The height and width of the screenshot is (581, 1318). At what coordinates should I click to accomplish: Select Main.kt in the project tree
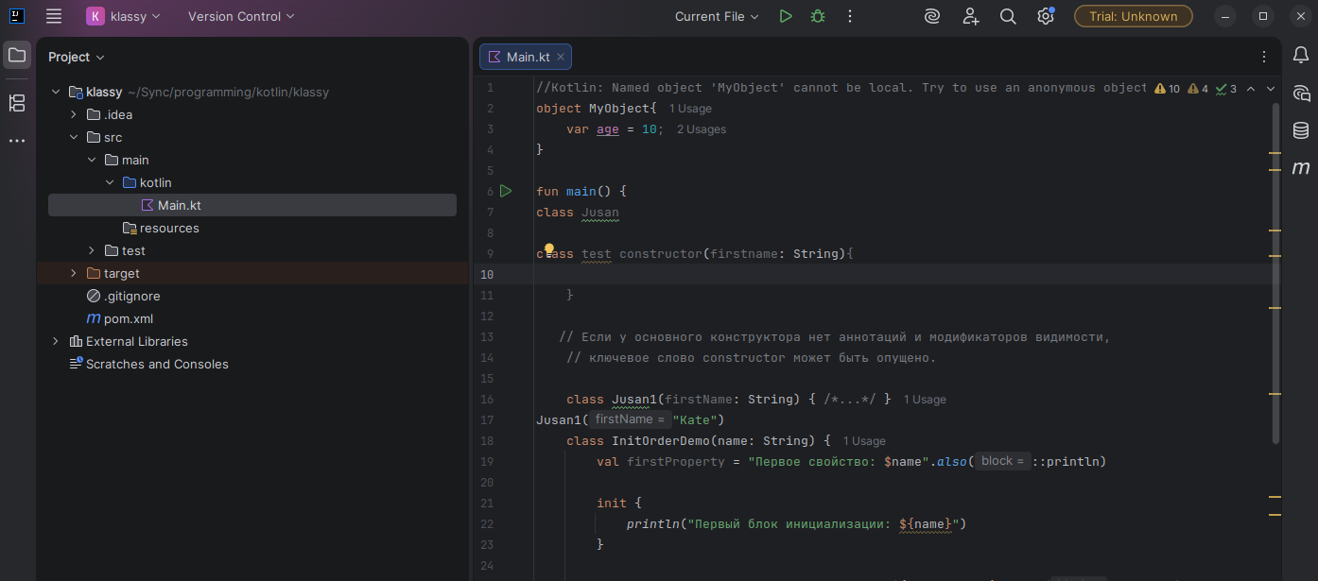point(252,205)
